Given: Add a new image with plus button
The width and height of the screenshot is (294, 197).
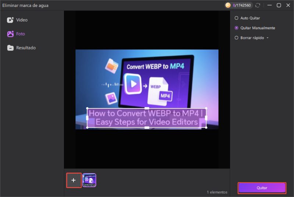Looking at the screenshot, I should point(73,180).
